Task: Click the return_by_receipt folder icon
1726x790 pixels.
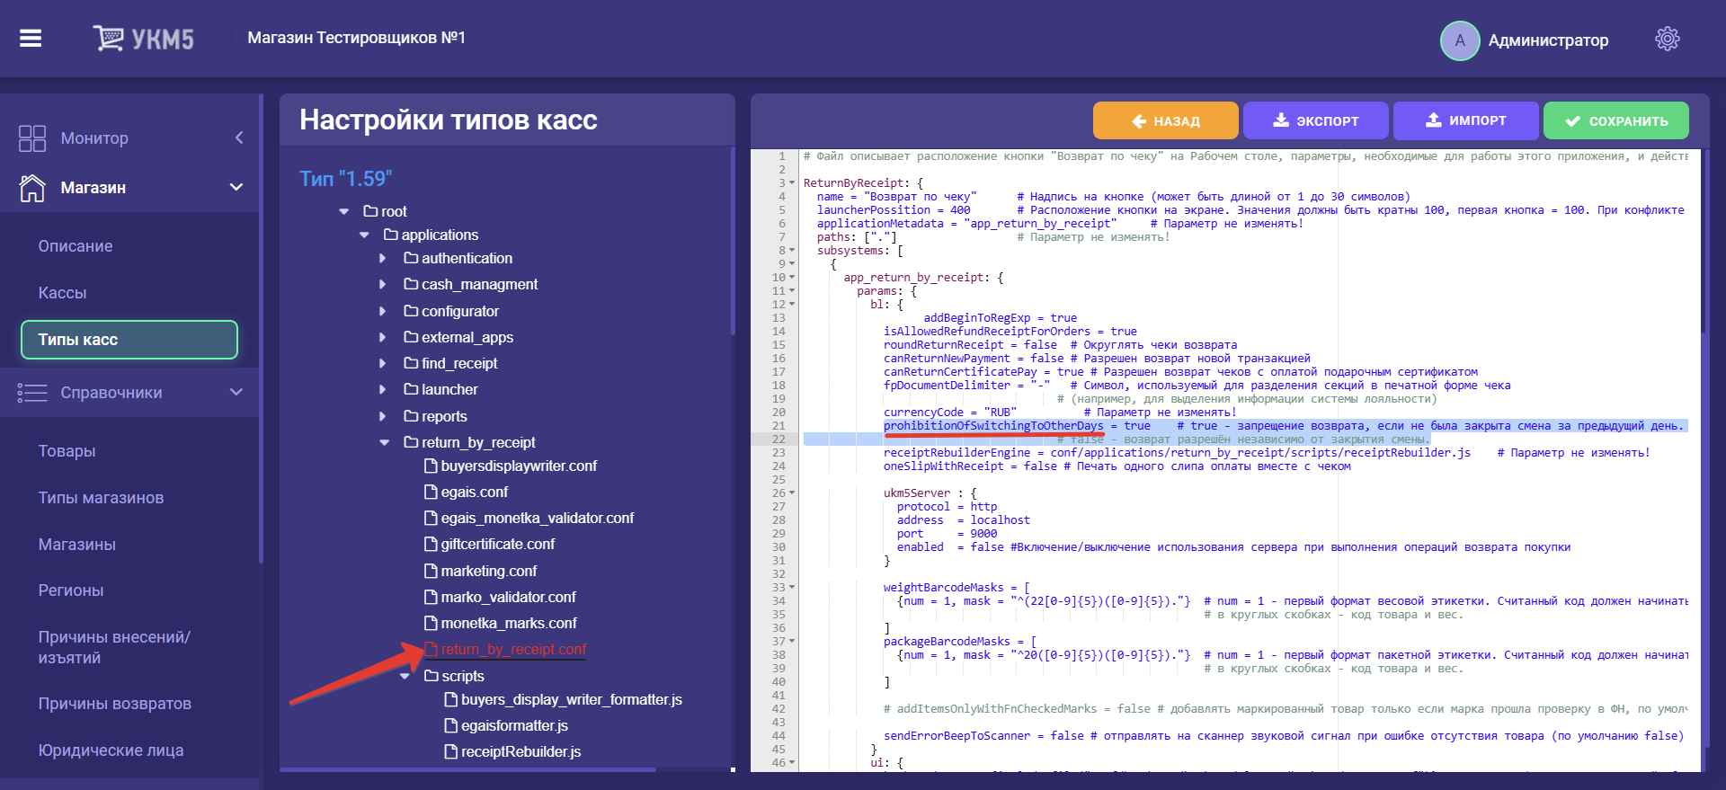Action: pos(411,442)
